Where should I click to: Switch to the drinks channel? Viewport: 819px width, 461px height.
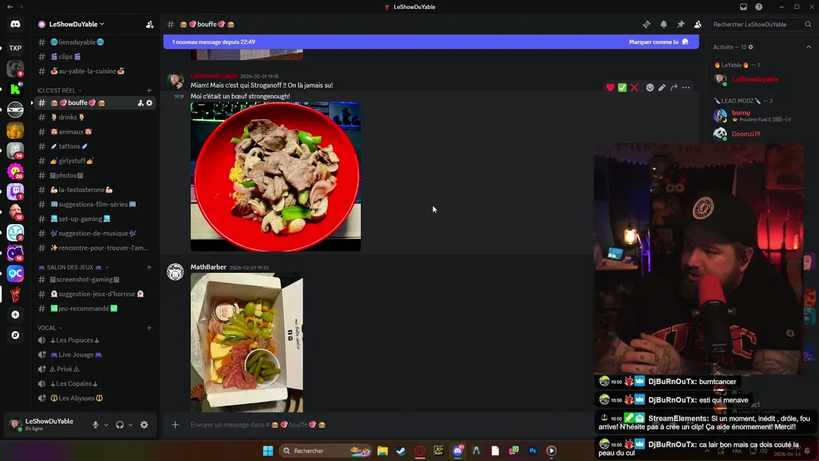click(95, 117)
